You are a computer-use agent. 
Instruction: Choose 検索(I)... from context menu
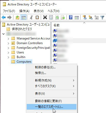click(52, 73)
